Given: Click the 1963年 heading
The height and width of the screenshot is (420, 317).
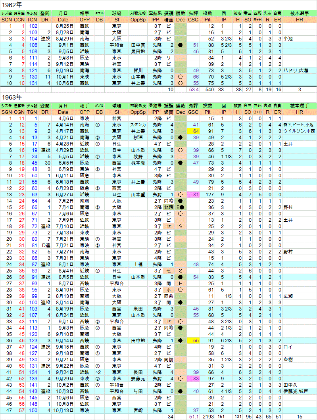Looking at the screenshot, I should coord(12,97).
